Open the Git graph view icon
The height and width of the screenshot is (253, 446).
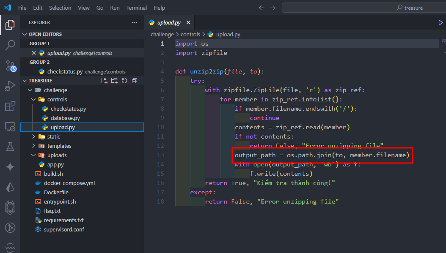pyautogui.click(x=10, y=228)
